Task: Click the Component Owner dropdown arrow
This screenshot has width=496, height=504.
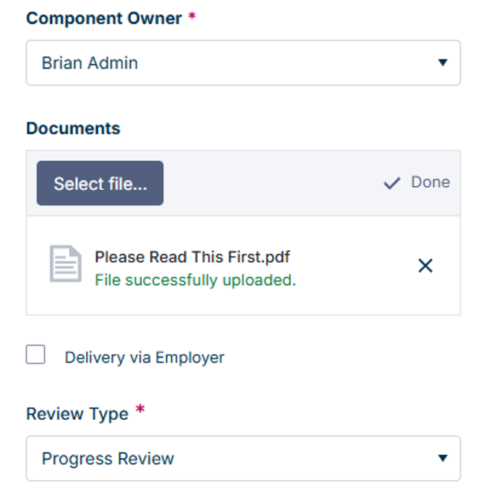Action: click(x=442, y=63)
